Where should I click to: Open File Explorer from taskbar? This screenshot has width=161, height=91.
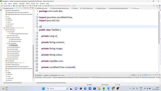99,88
